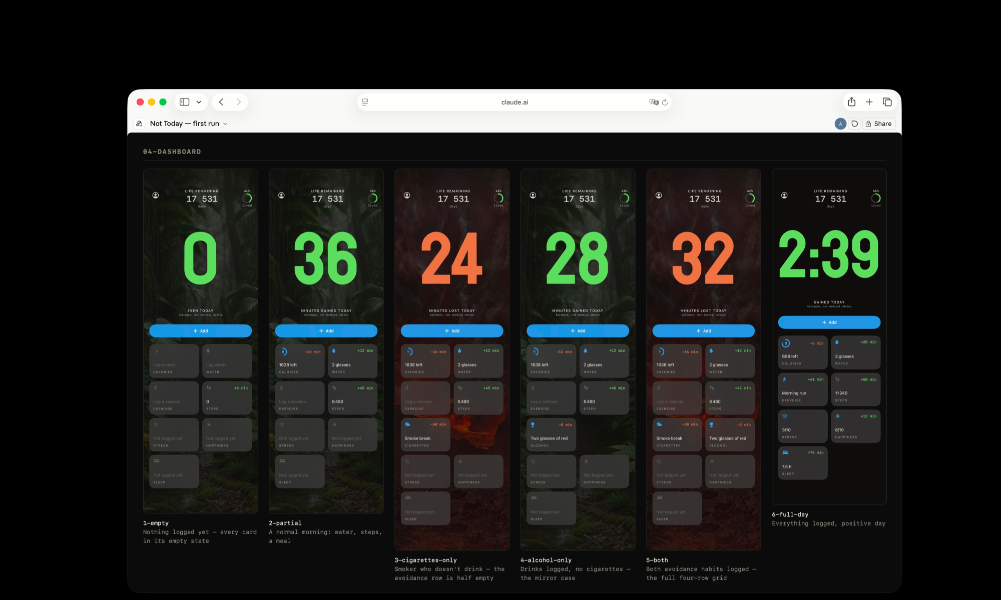Open the profile icon in the 6-full-day mockup
This screenshot has height=600, width=1001.
[784, 195]
